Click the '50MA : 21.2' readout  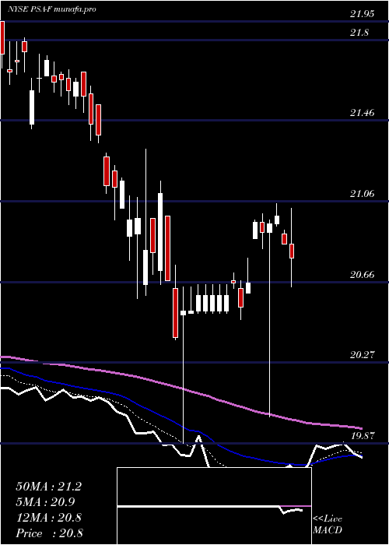(x=48, y=487)
